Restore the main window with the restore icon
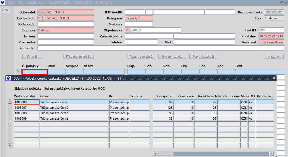The width and height of the screenshot is (288, 157). pos(281,3)
